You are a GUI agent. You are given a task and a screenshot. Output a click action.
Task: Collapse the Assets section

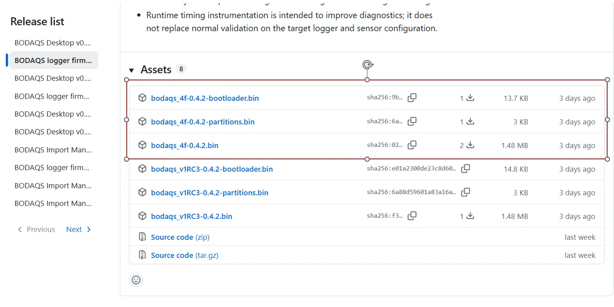tap(132, 70)
